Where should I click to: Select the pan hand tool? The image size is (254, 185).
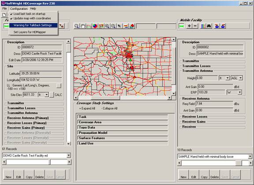(x=83, y=26)
